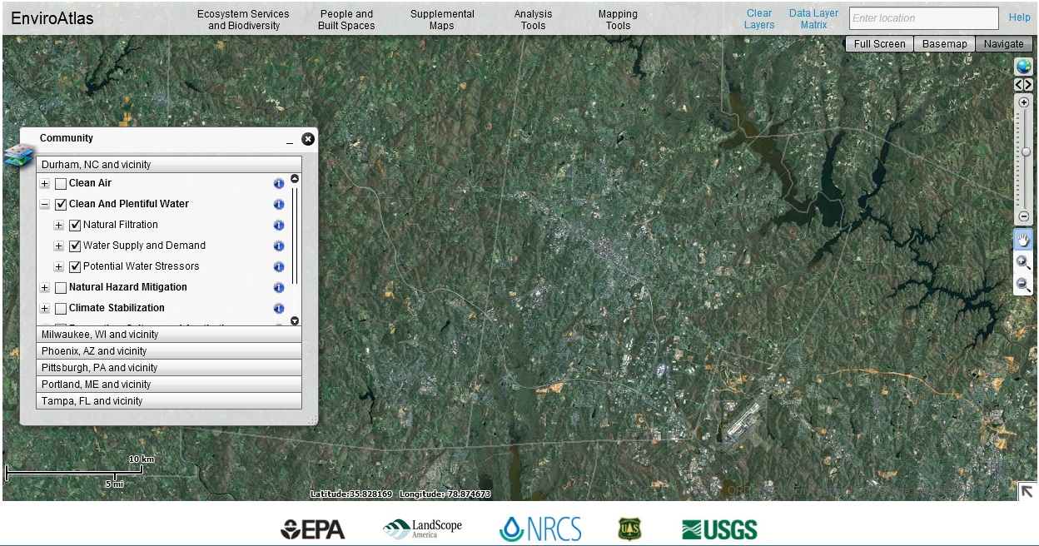Image resolution: width=1039 pixels, height=546 pixels.
Task: Click the zoom level slider handle
Action: point(1026,151)
